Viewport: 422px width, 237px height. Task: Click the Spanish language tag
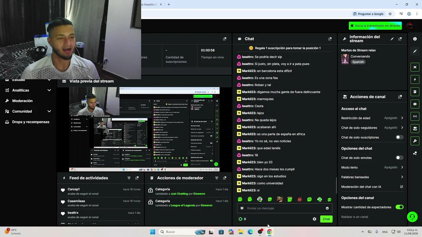pyautogui.click(x=358, y=62)
